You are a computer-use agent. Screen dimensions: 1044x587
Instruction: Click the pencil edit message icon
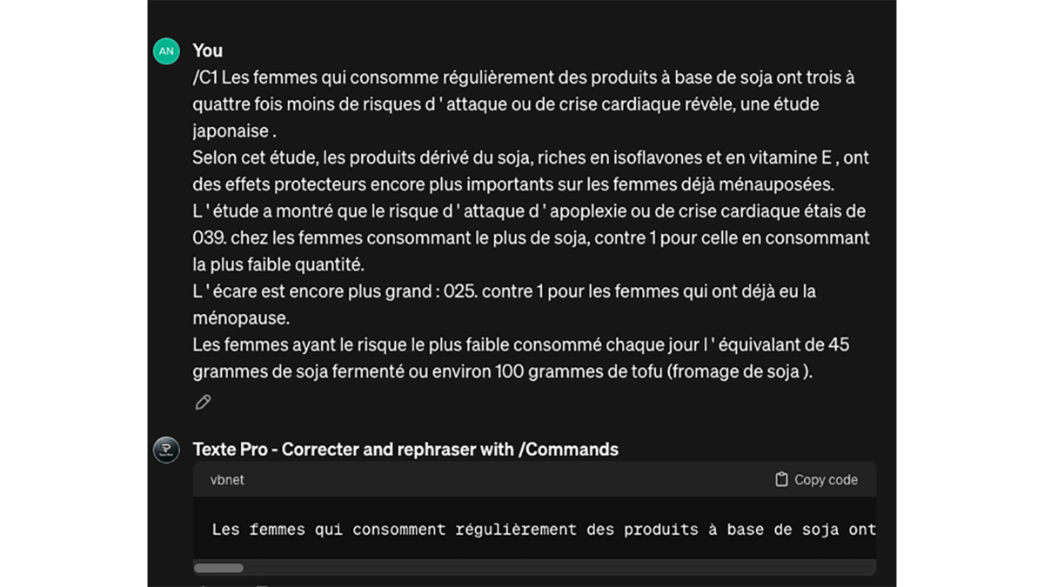click(x=203, y=402)
